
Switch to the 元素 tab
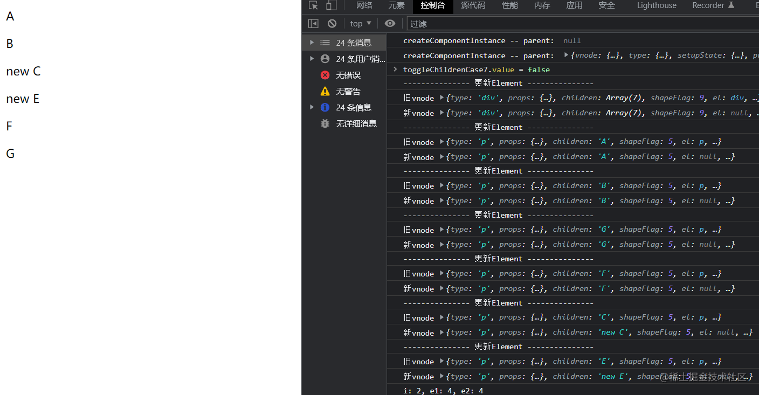[x=396, y=5]
